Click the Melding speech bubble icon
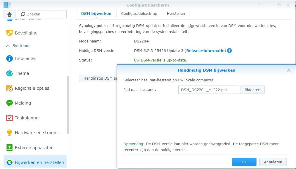The height and width of the screenshot is (169, 296). coord(9,103)
